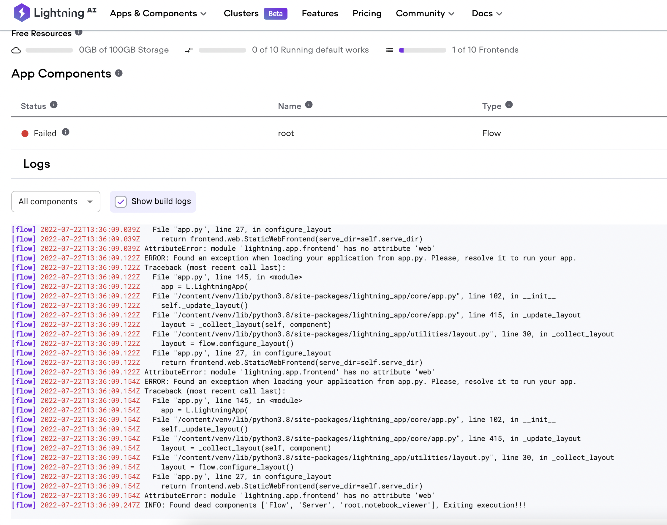Disable Show build logs
Image resolution: width=667 pixels, height=525 pixels.
tap(121, 202)
